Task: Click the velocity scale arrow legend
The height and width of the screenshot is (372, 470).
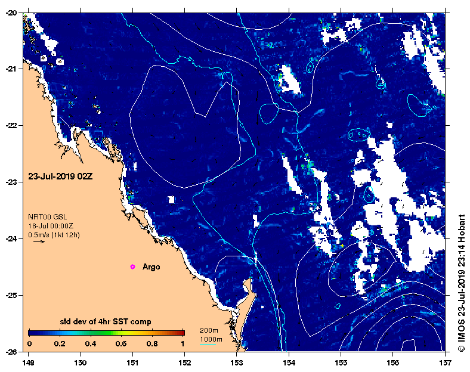Action: pyautogui.click(x=39, y=241)
